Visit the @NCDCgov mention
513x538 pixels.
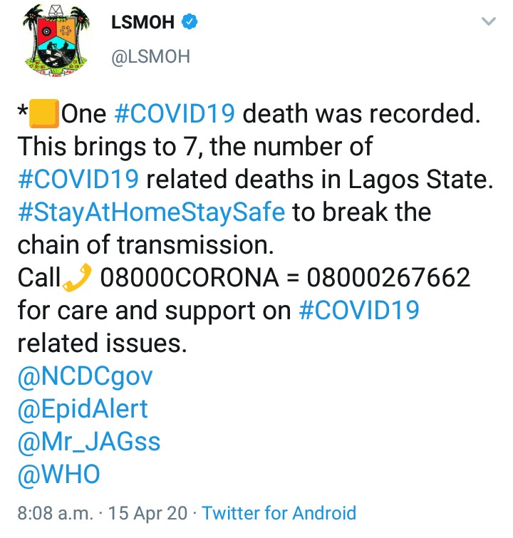tap(85, 376)
